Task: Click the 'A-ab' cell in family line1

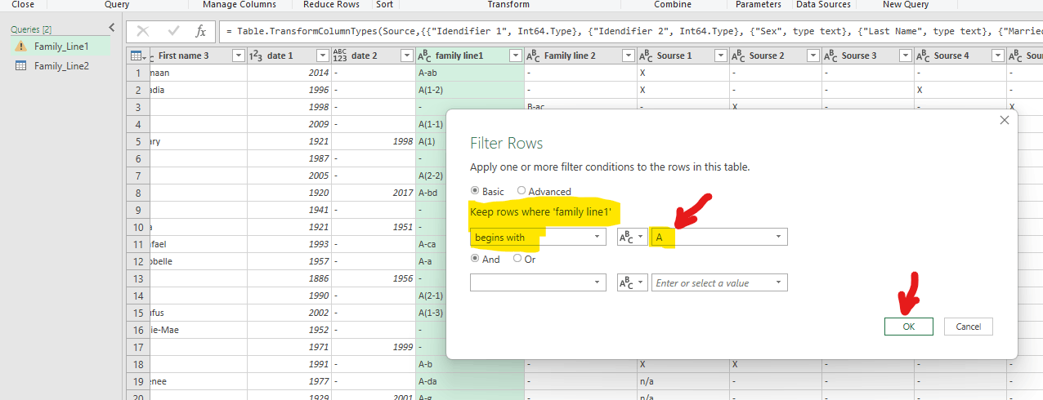Action: pos(469,73)
